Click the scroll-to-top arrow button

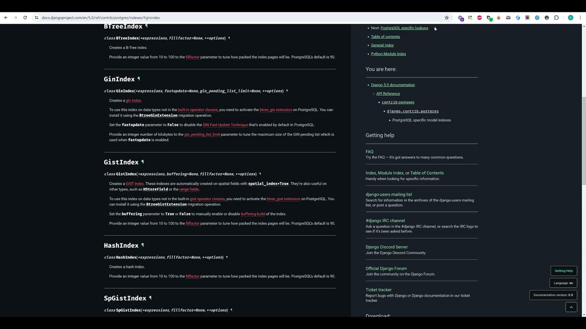(571, 308)
